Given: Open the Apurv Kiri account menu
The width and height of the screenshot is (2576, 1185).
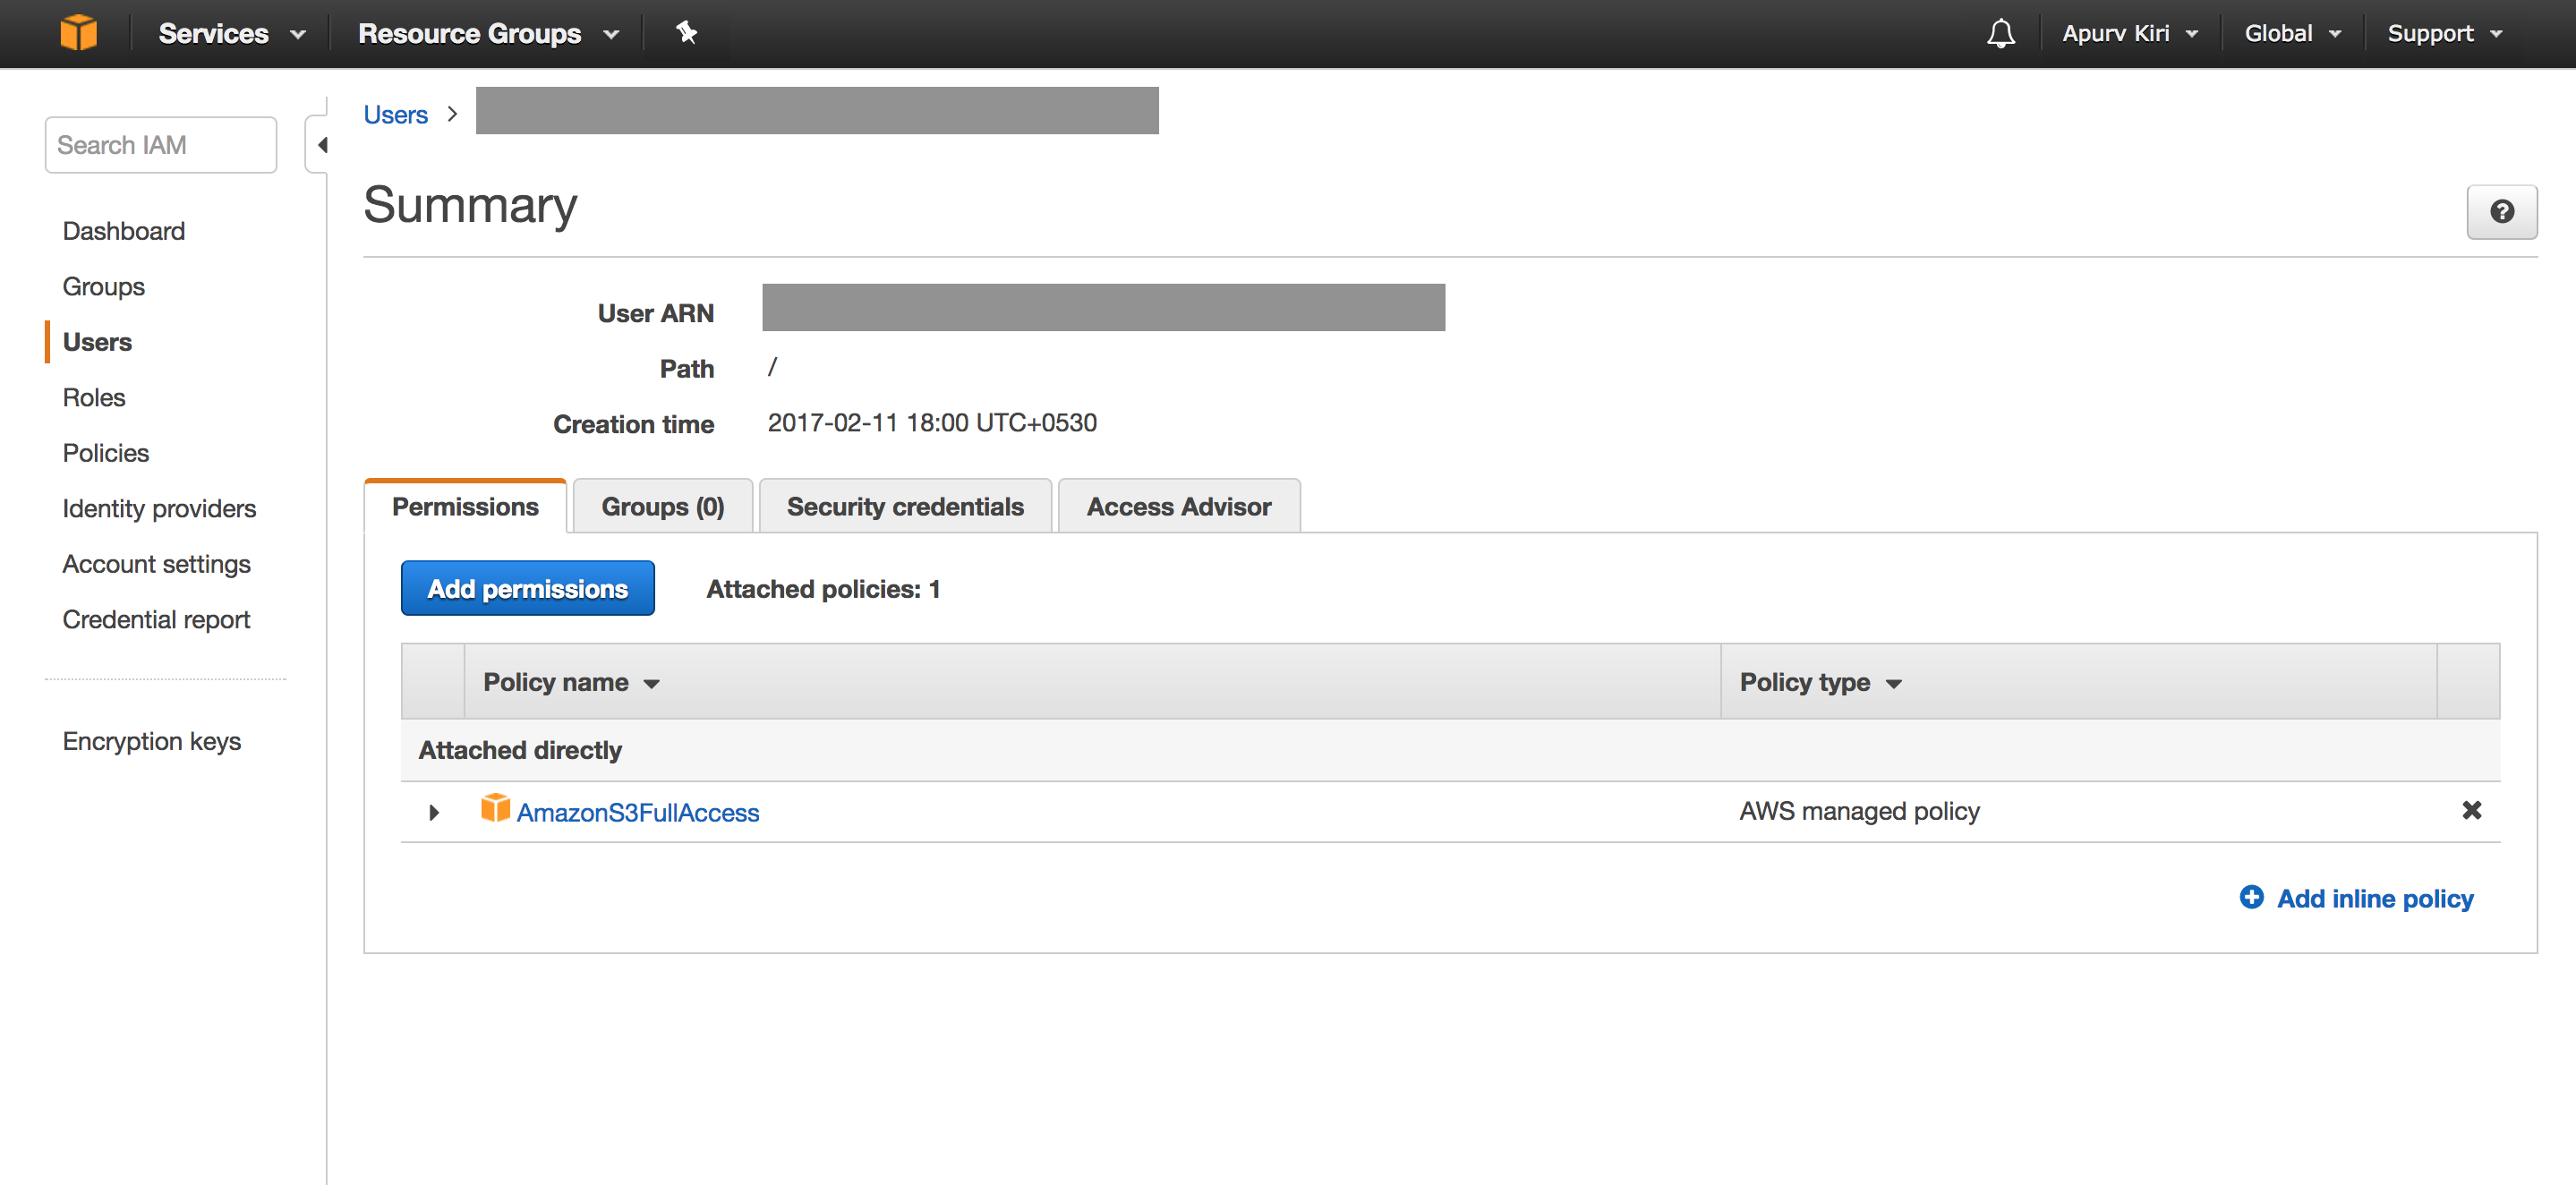Looking at the screenshot, I should coord(2129,33).
